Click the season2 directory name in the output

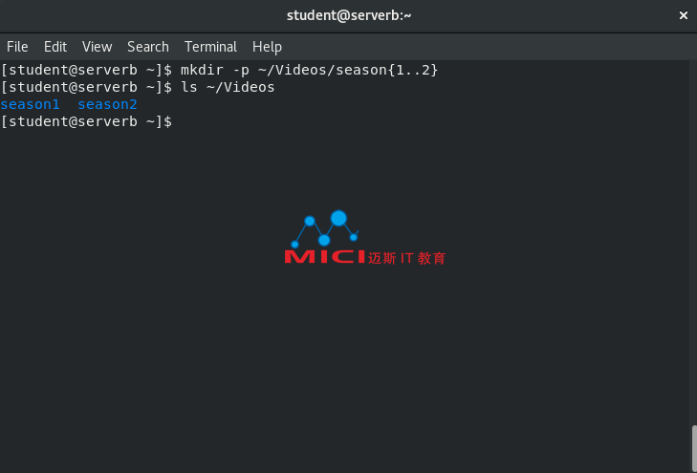(107, 104)
